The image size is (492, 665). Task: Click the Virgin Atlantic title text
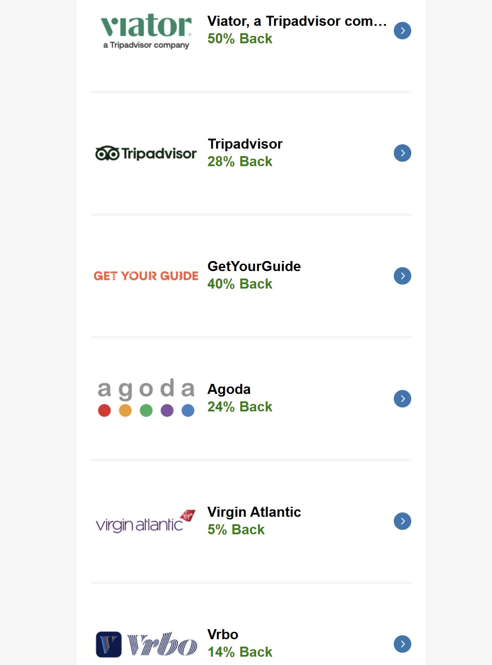(x=254, y=512)
